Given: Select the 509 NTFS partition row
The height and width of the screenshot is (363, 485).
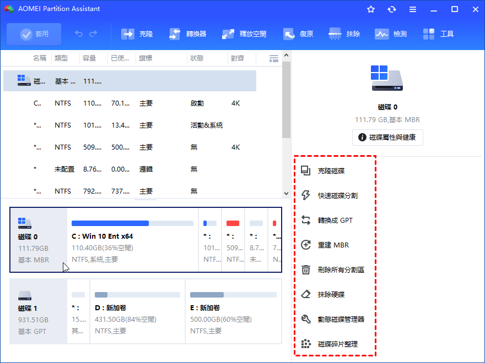Looking at the screenshot, I should 130,147.
